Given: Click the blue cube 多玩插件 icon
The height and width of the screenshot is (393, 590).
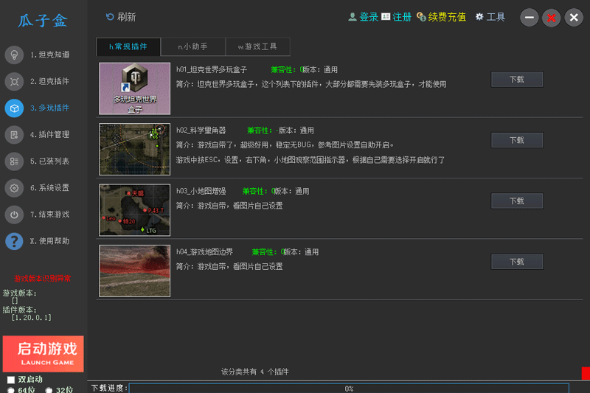Looking at the screenshot, I should coord(14,108).
